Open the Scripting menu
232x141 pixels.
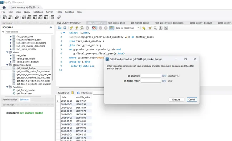tap(69, 12)
